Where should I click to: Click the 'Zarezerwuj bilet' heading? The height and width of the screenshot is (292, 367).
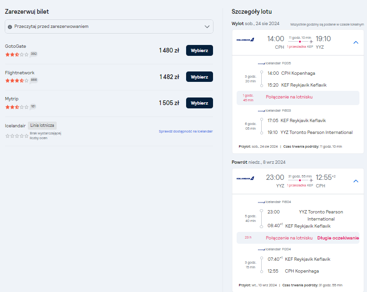click(x=27, y=12)
